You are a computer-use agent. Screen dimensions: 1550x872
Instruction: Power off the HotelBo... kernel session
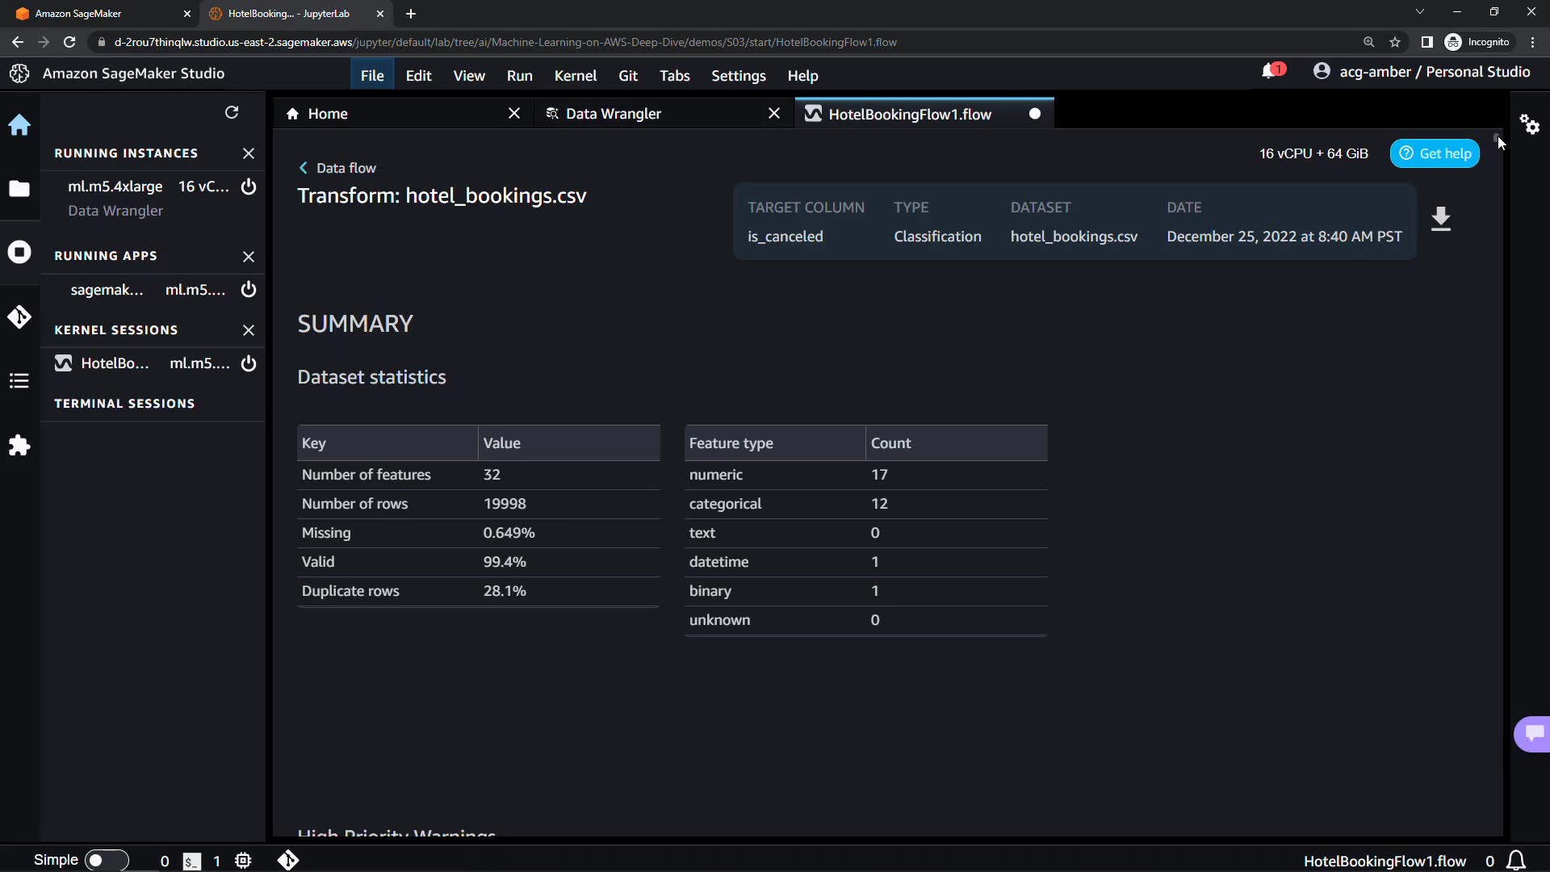coord(249,363)
